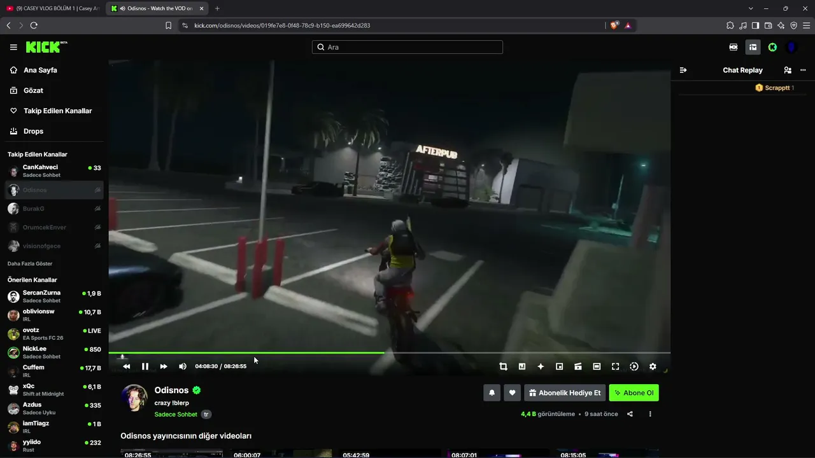Click the sparkle icon in player controls
The image size is (815, 458).
[541, 366]
